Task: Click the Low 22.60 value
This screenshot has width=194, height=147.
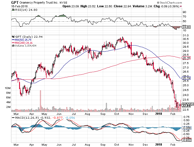Action: [x=104, y=6]
